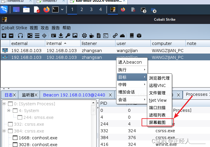
Task: Open keystrokes key icon
Action: pos(68,35)
